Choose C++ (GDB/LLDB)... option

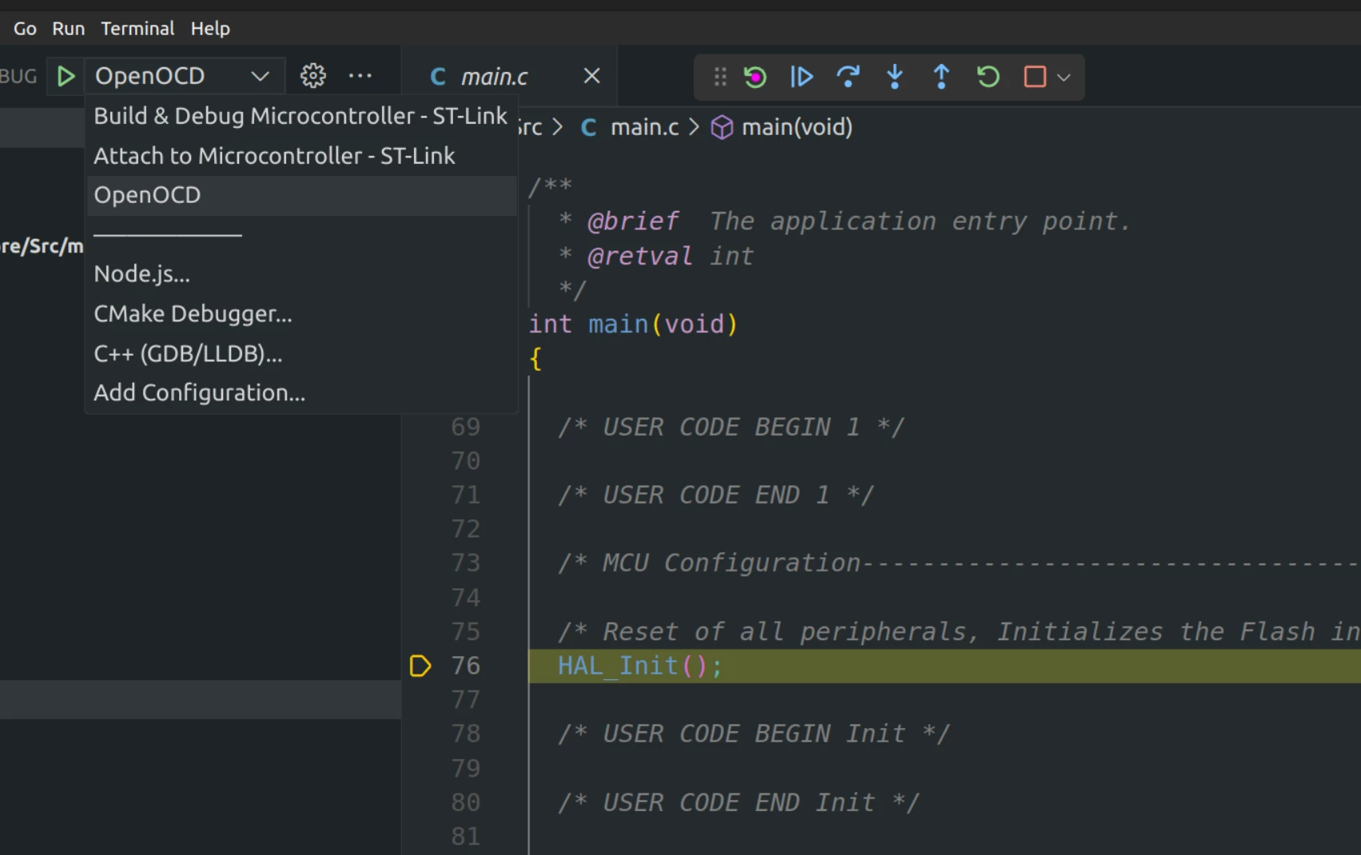pyautogui.click(x=300, y=353)
